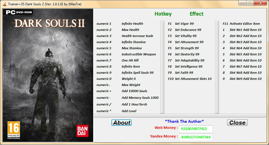Click the One Hit Kill entry
This screenshot has width=269, height=145.
130,60
